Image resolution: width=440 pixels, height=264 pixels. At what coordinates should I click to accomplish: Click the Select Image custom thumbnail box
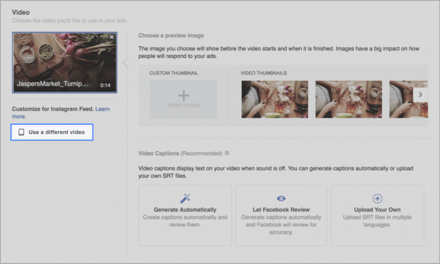point(183,99)
